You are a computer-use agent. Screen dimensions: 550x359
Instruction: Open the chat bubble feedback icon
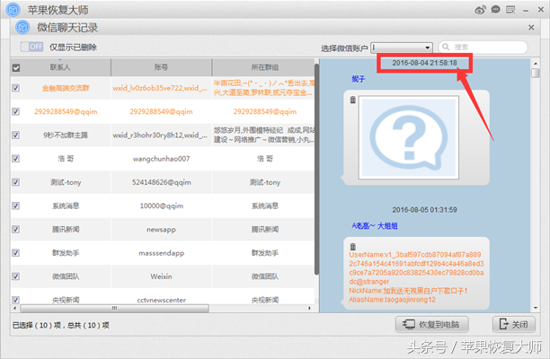click(x=495, y=10)
